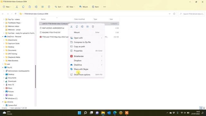This screenshot has height=116, width=206.
Task: Collapse the OneDrive - Personal tree node
Action: click(x=3, y=36)
